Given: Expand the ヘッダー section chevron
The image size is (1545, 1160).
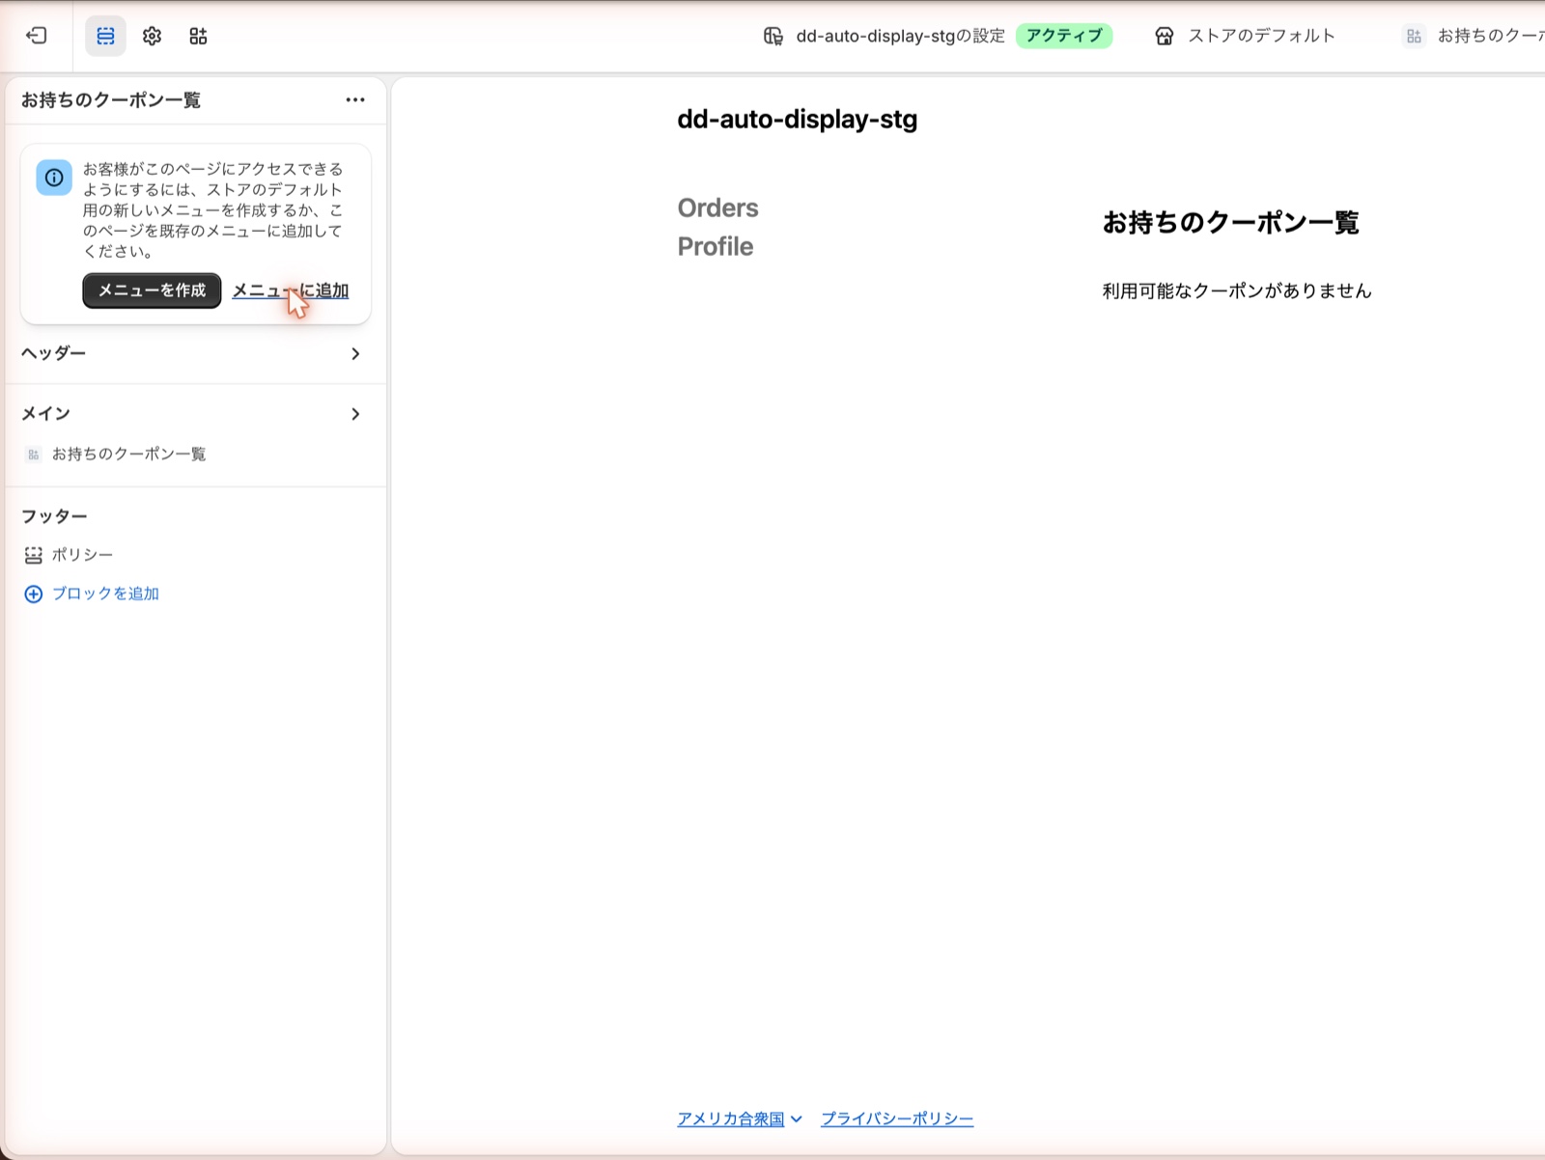Looking at the screenshot, I should [x=355, y=354].
